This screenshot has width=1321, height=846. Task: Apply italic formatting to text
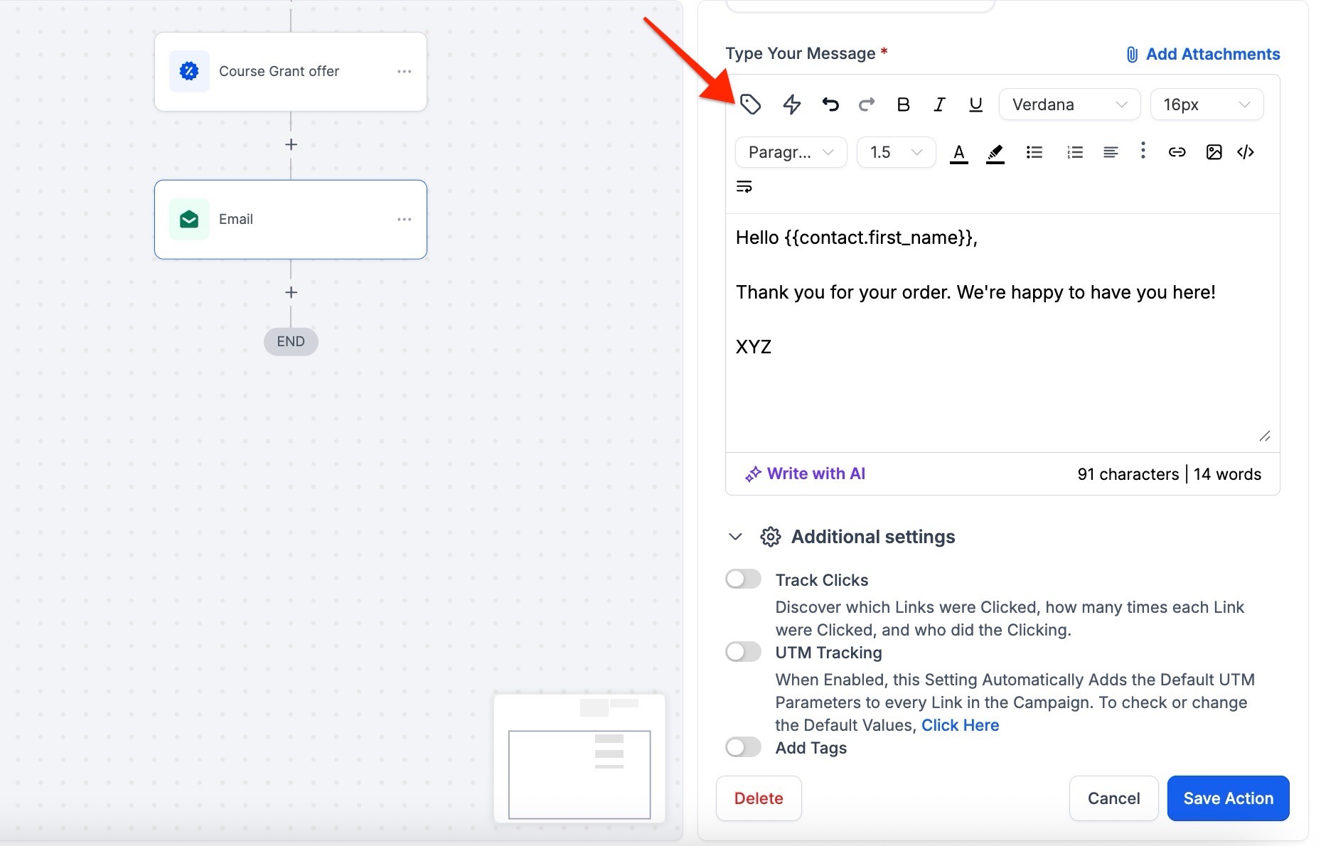[x=939, y=105]
